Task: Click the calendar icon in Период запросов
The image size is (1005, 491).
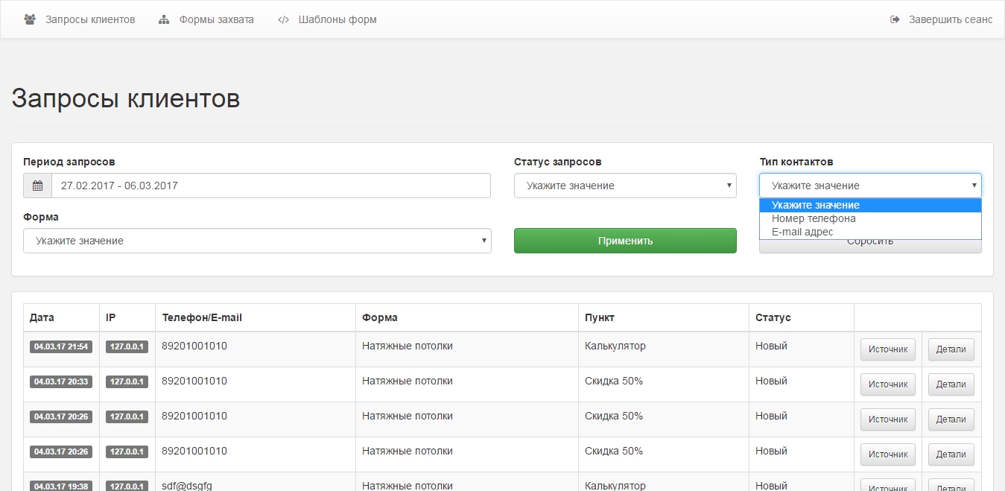Action: point(37,186)
